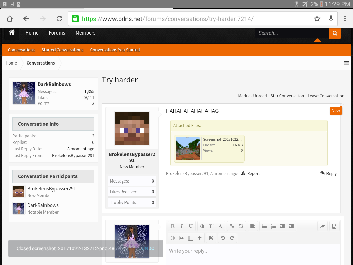Open the plus insert menu
The width and height of the screenshot is (353, 265).
point(200,238)
